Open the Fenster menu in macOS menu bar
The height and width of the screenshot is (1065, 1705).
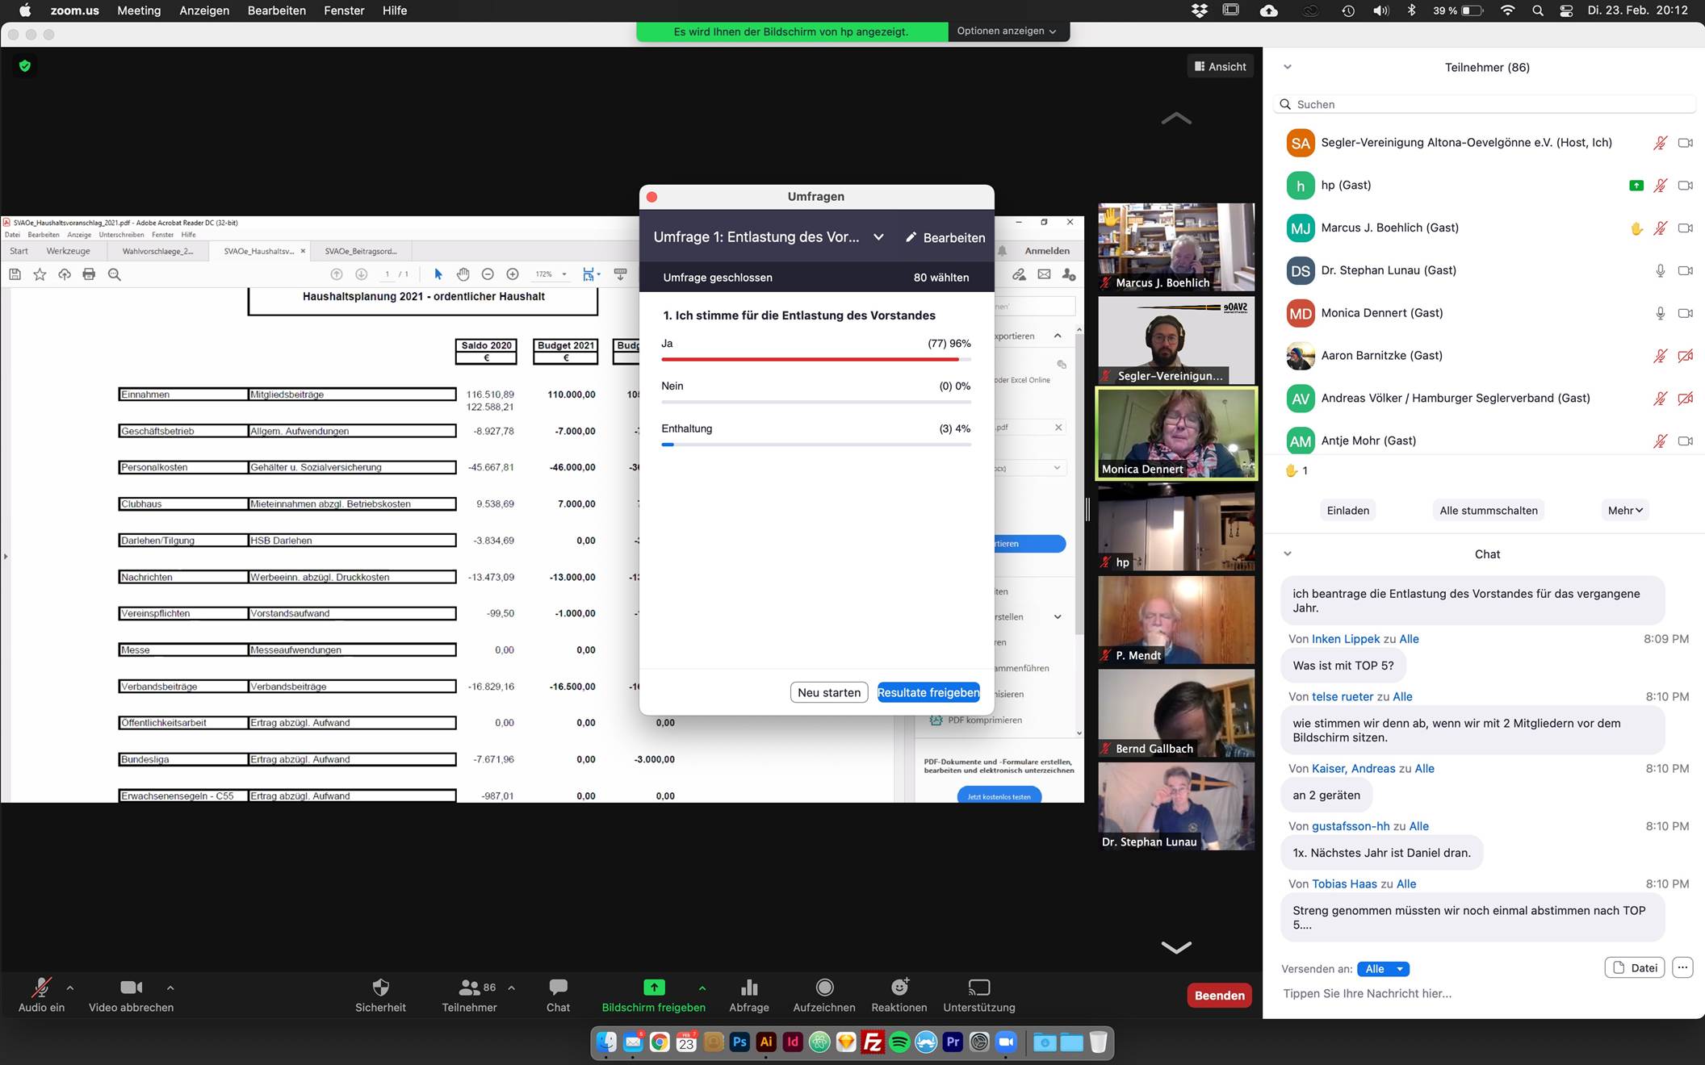click(x=344, y=10)
